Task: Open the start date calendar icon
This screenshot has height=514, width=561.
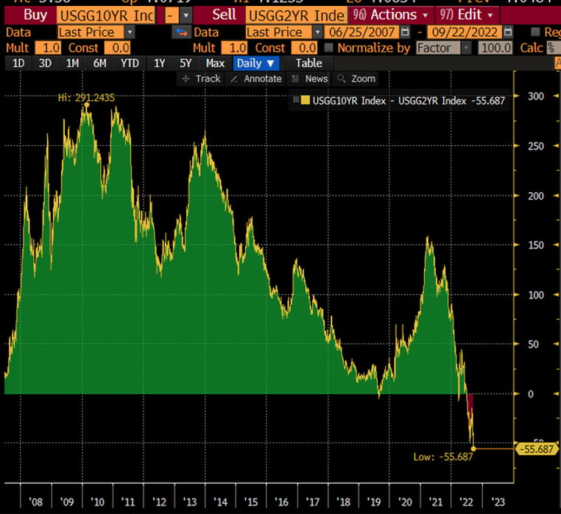Action: click(x=406, y=32)
